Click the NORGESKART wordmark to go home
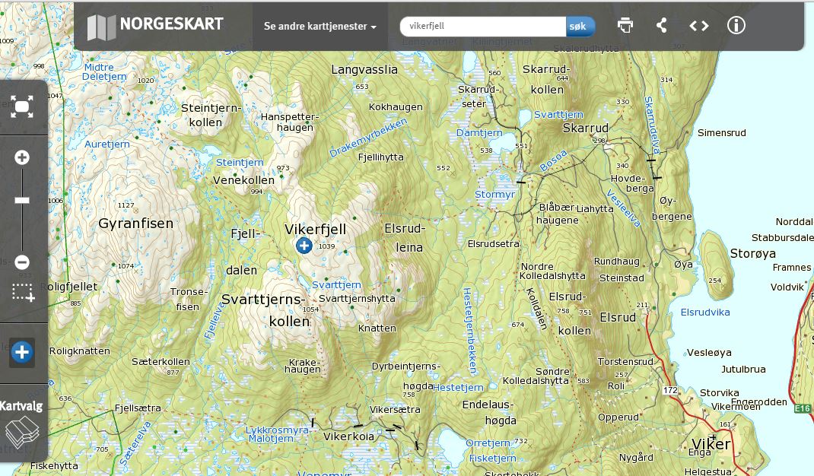This screenshot has width=814, height=476. (172, 24)
